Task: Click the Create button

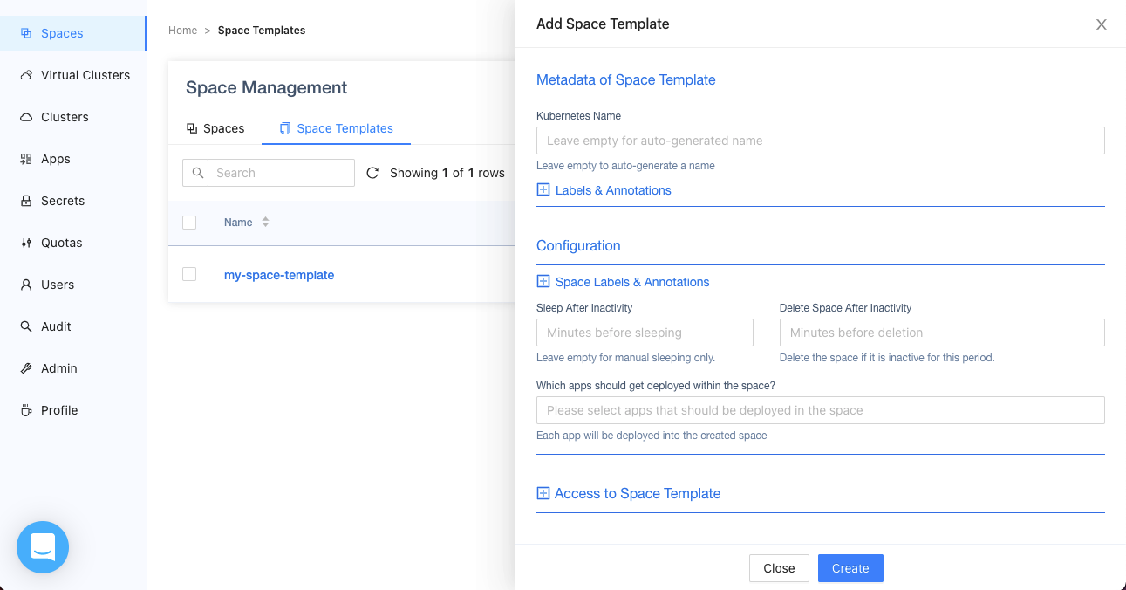Action: pos(850,568)
